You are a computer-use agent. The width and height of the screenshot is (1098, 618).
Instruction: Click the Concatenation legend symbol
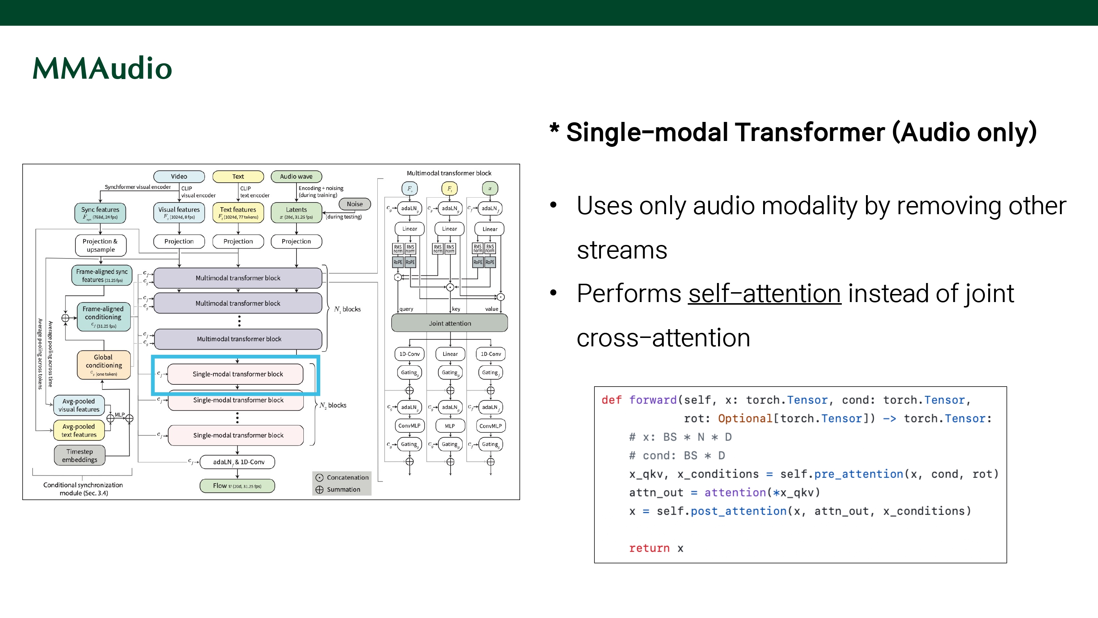click(319, 478)
